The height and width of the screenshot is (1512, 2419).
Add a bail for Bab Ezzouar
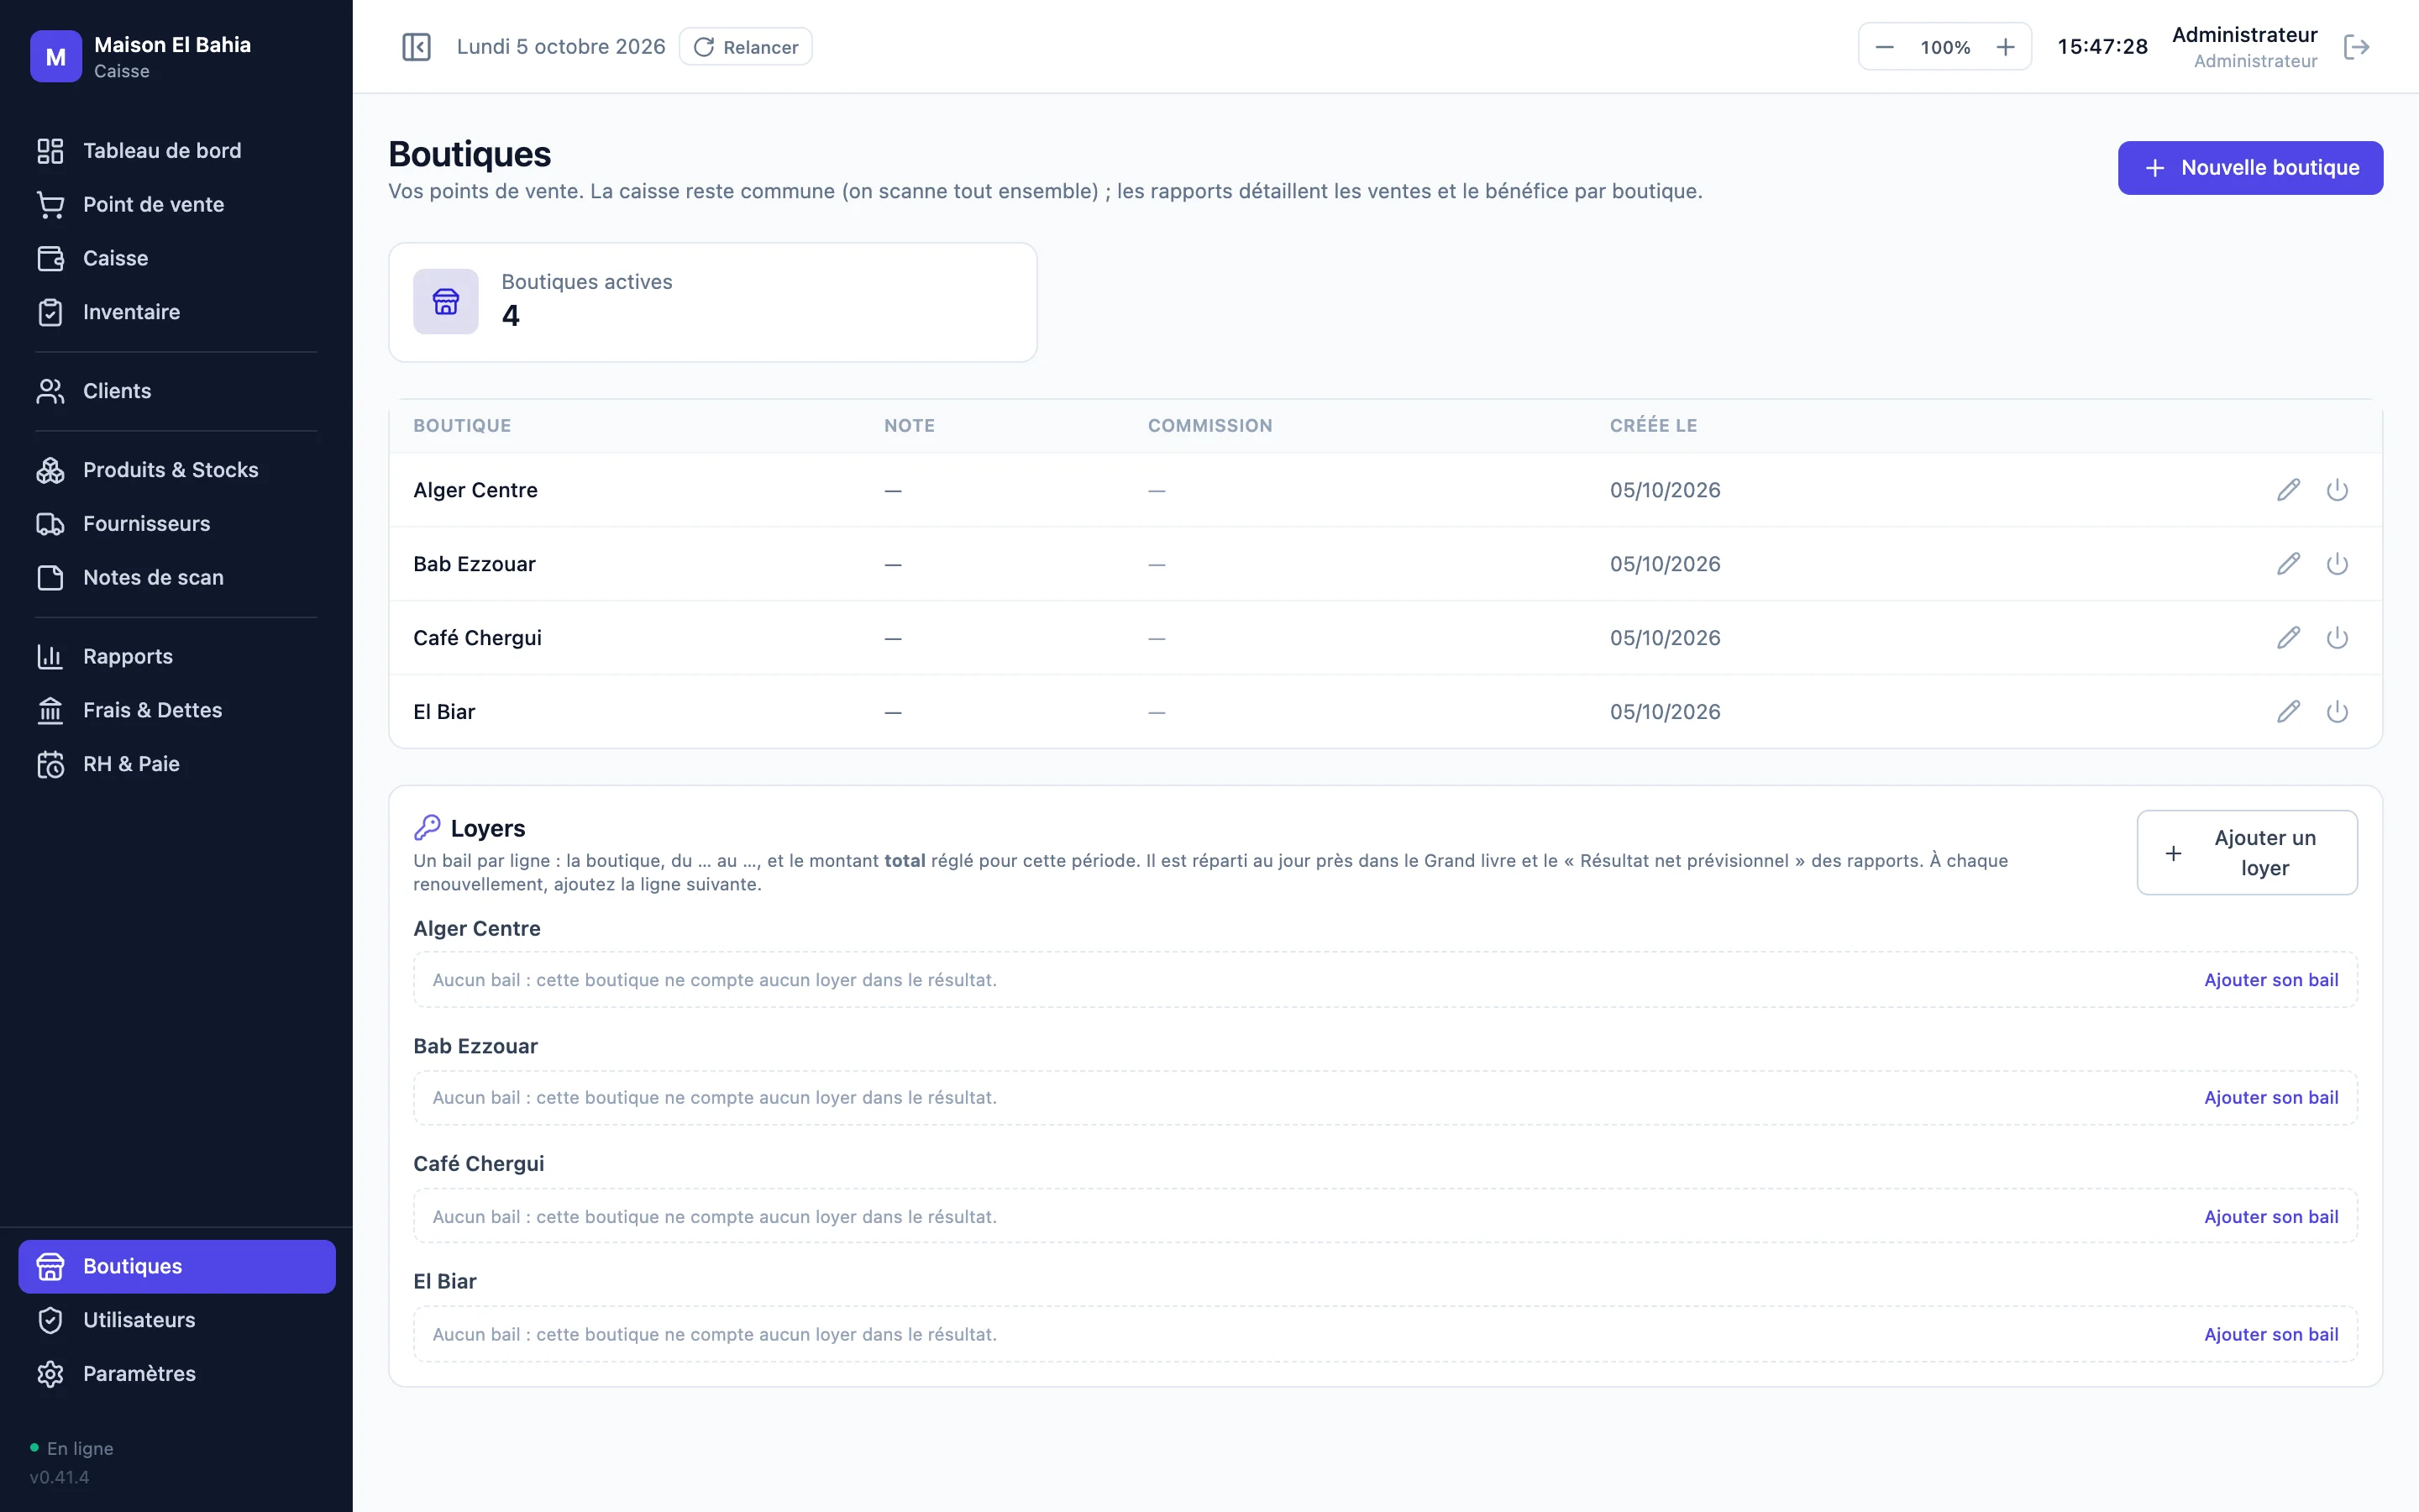pyautogui.click(x=2271, y=1098)
